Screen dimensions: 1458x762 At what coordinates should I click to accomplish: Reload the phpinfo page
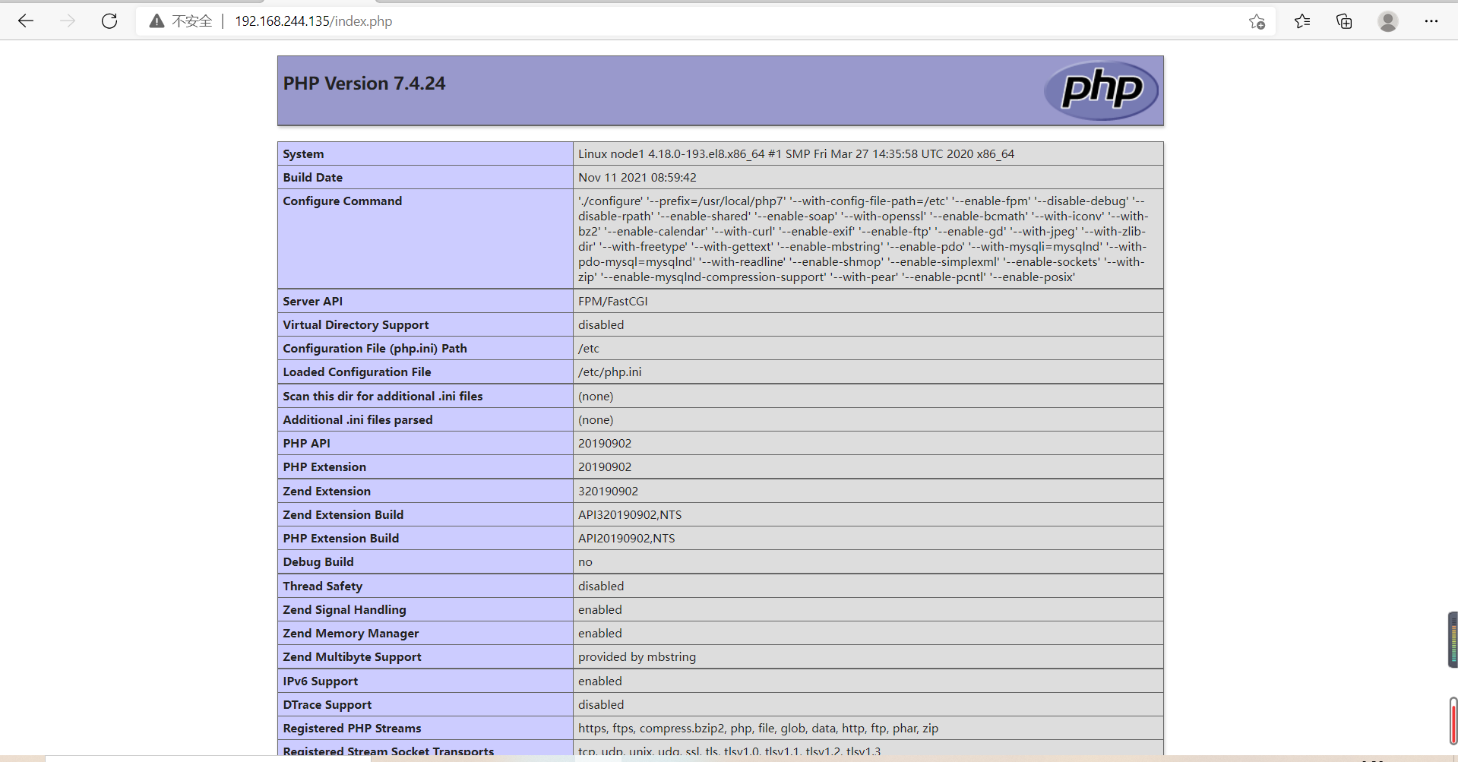coord(109,21)
